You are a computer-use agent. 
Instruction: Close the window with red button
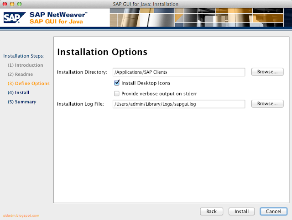pos(5,4)
